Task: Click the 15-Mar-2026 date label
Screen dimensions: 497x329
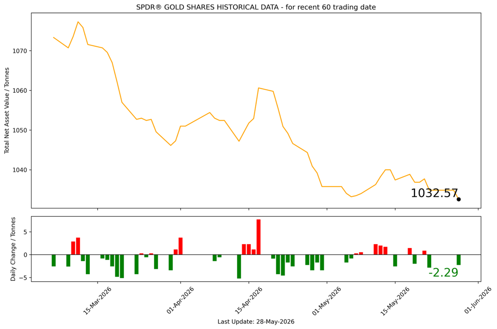Action: click(x=97, y=300)
